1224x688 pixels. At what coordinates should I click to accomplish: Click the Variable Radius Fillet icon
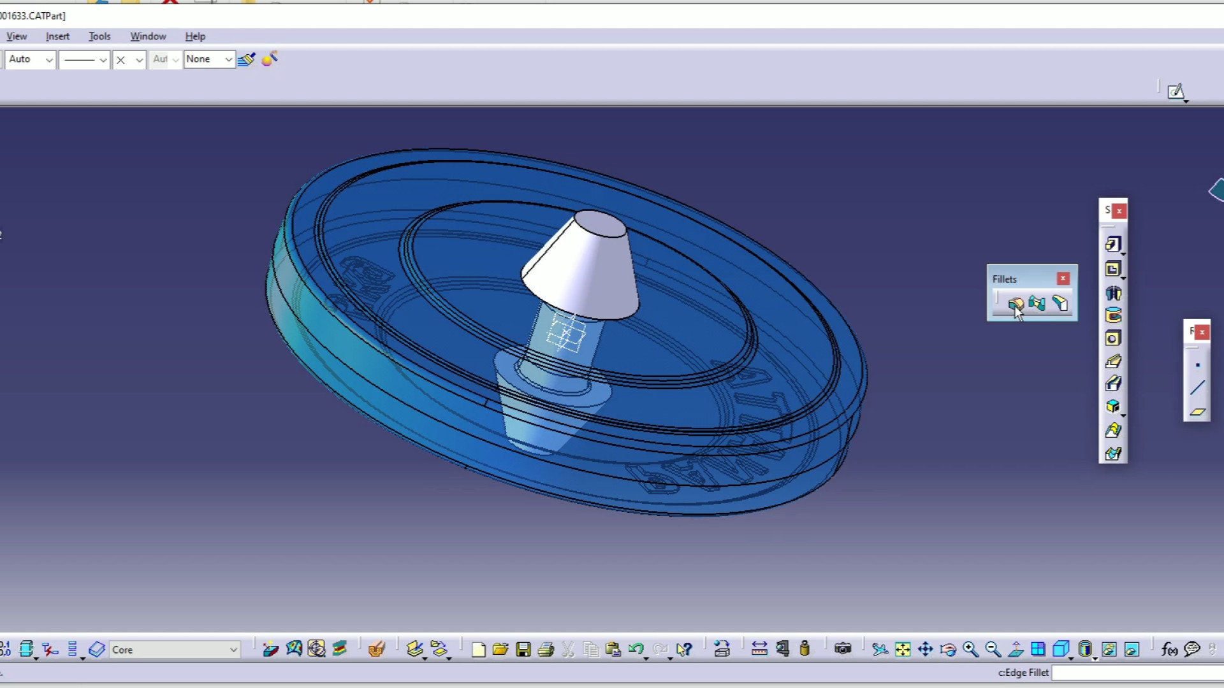(x=1037, y=304)
